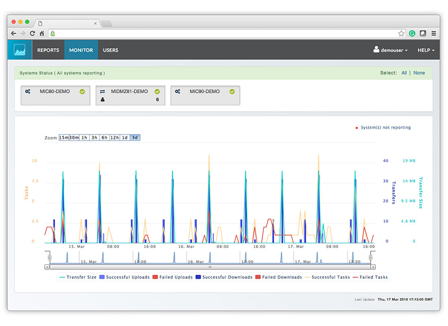448x326 pixels.
Task: Toggle MIDMZ81-DEMO system selection
Action: coord(130,96)
